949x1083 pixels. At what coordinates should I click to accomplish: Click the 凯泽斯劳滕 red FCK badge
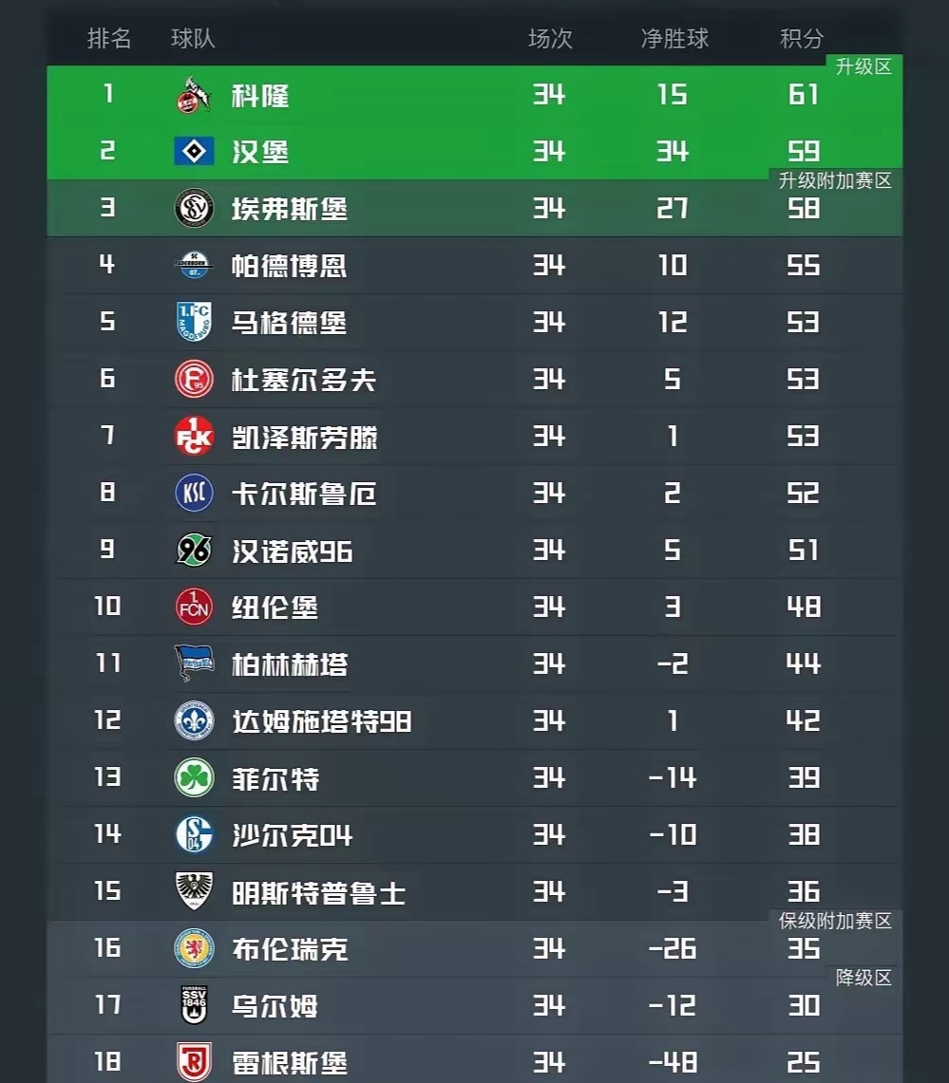(194, 437)
